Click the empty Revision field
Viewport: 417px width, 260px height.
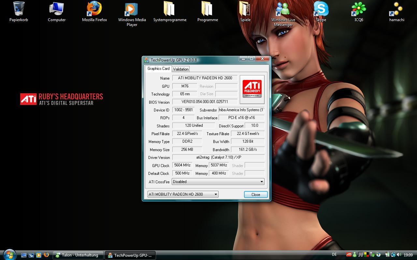(x=226, y=86)
